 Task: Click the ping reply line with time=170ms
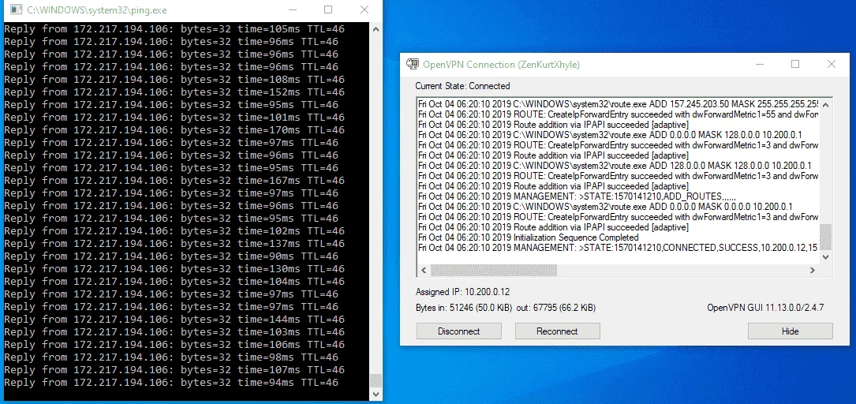tap(174, 130)
